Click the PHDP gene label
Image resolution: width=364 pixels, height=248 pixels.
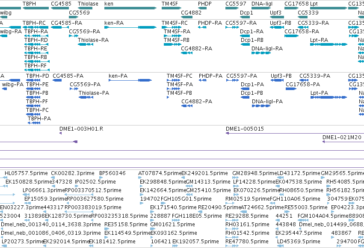pos(205,4)
